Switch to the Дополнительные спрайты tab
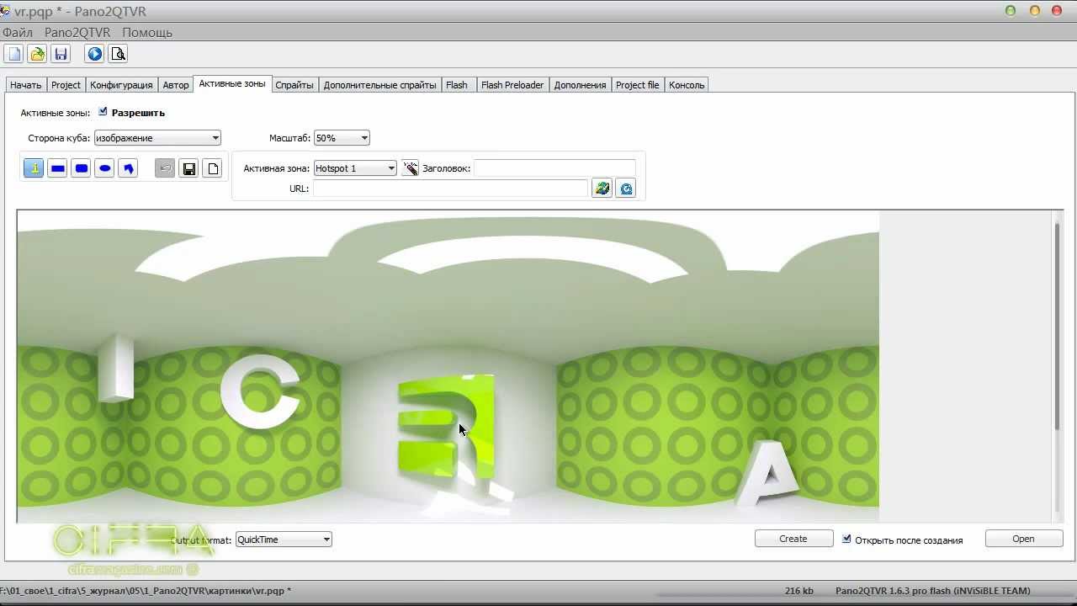The height and width of the screenshot is (606, 1077). (379, 85)
